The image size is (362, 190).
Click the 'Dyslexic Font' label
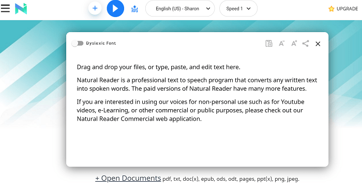101,43
